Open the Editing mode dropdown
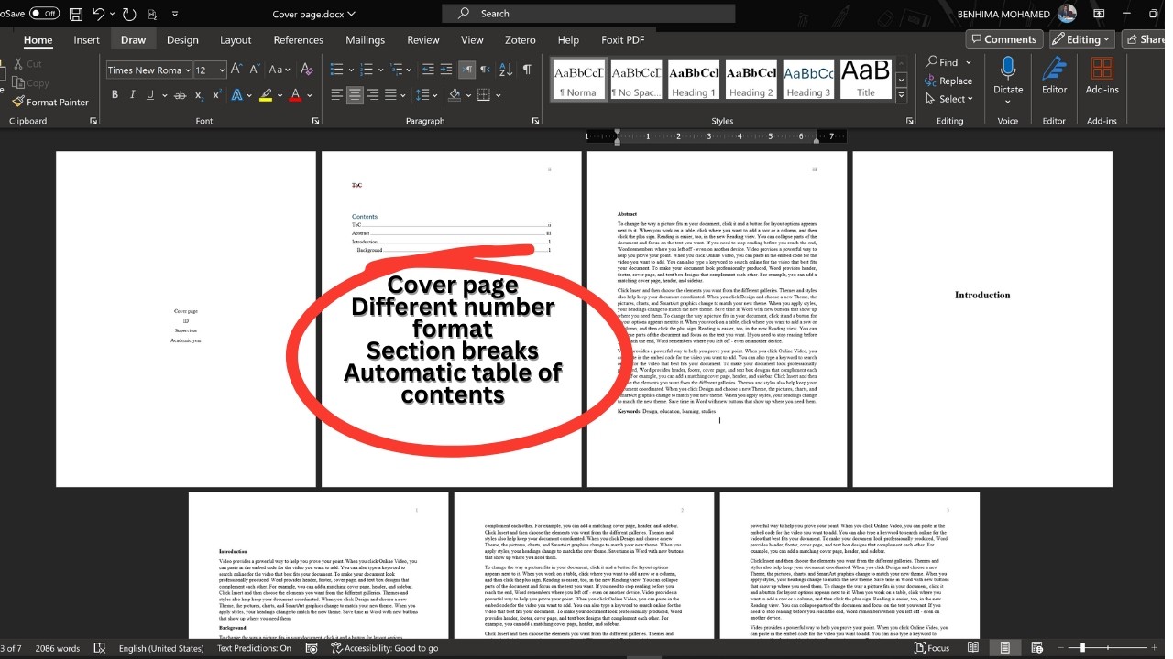 1082,39
